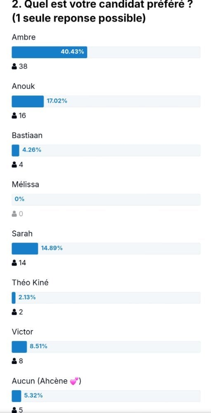The height and width of the screenshot is (413, 211).
Task: Click the voter icon beside Ambre's 38 count
Action: tap(14, 66)
